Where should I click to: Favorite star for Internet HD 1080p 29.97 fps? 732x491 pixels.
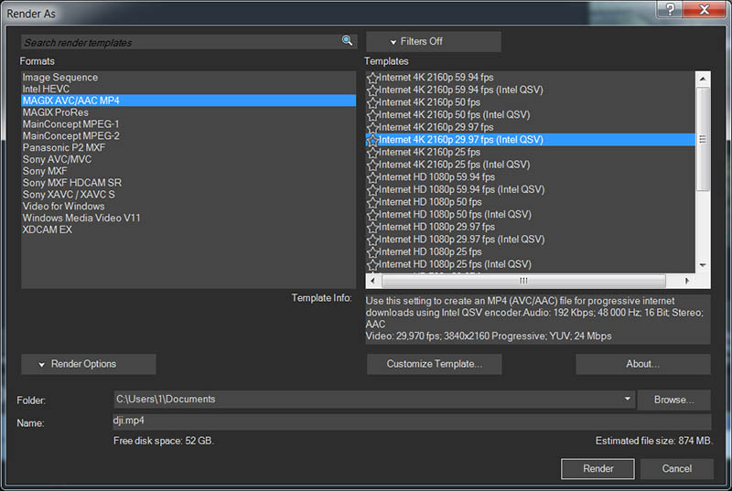372,228
